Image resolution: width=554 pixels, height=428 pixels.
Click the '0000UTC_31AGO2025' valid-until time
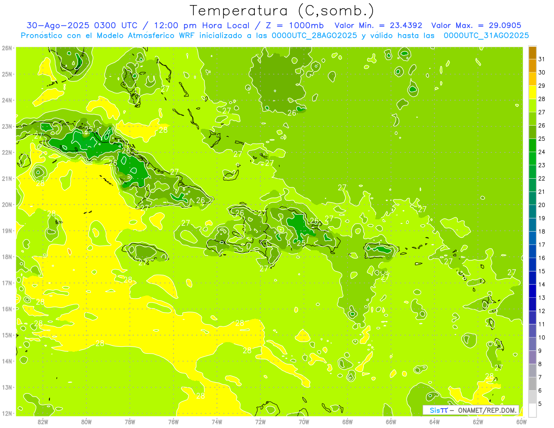[x=486, y=36]
